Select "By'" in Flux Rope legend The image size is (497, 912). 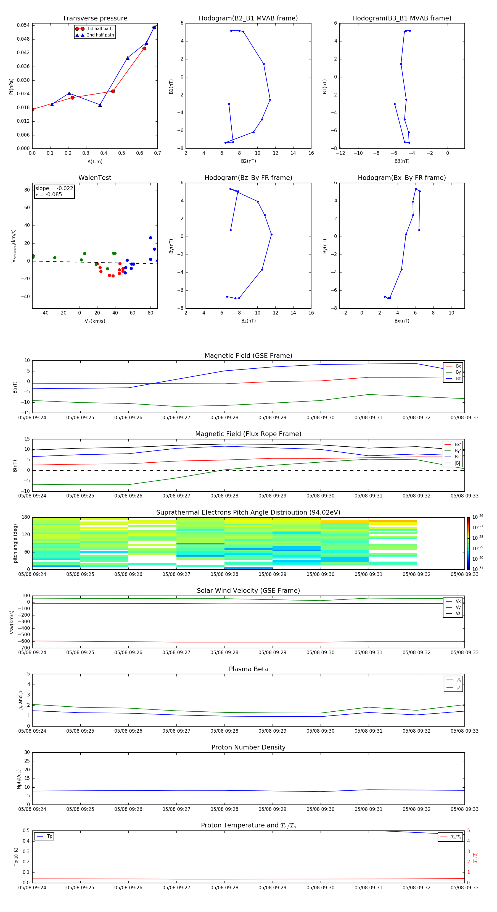tap(453, 451)
